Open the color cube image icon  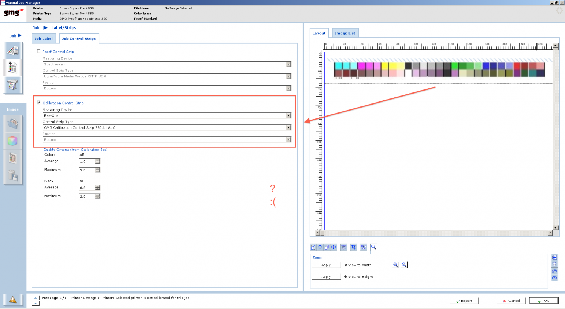pyautogui.click(x=13, y=141)
